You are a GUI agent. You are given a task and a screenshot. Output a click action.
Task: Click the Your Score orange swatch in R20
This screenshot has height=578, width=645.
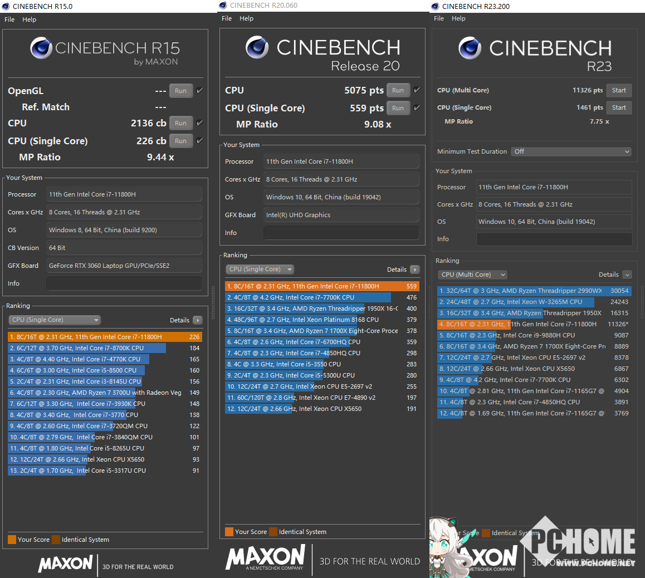tap(229, 532)
